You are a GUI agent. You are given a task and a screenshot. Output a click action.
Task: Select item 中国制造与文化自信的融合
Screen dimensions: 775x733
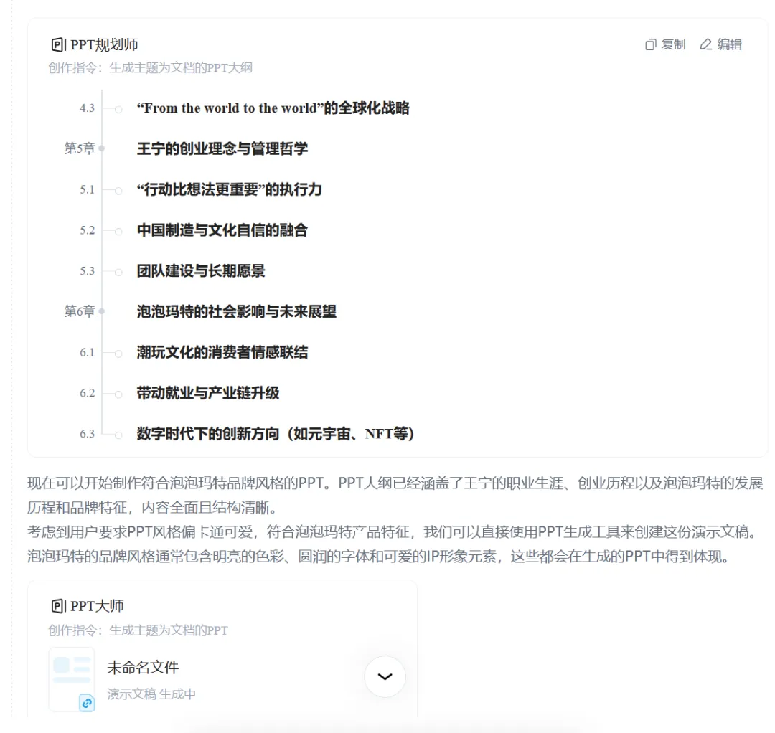coord(222,230)
